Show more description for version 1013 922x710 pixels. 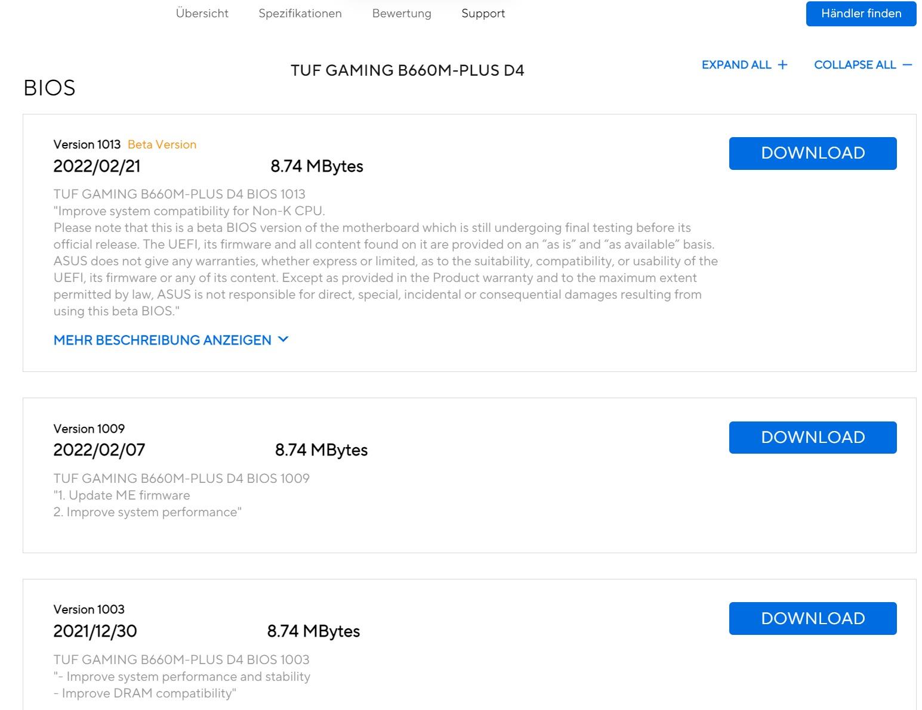pyautogui.click(x=171, y=340)
